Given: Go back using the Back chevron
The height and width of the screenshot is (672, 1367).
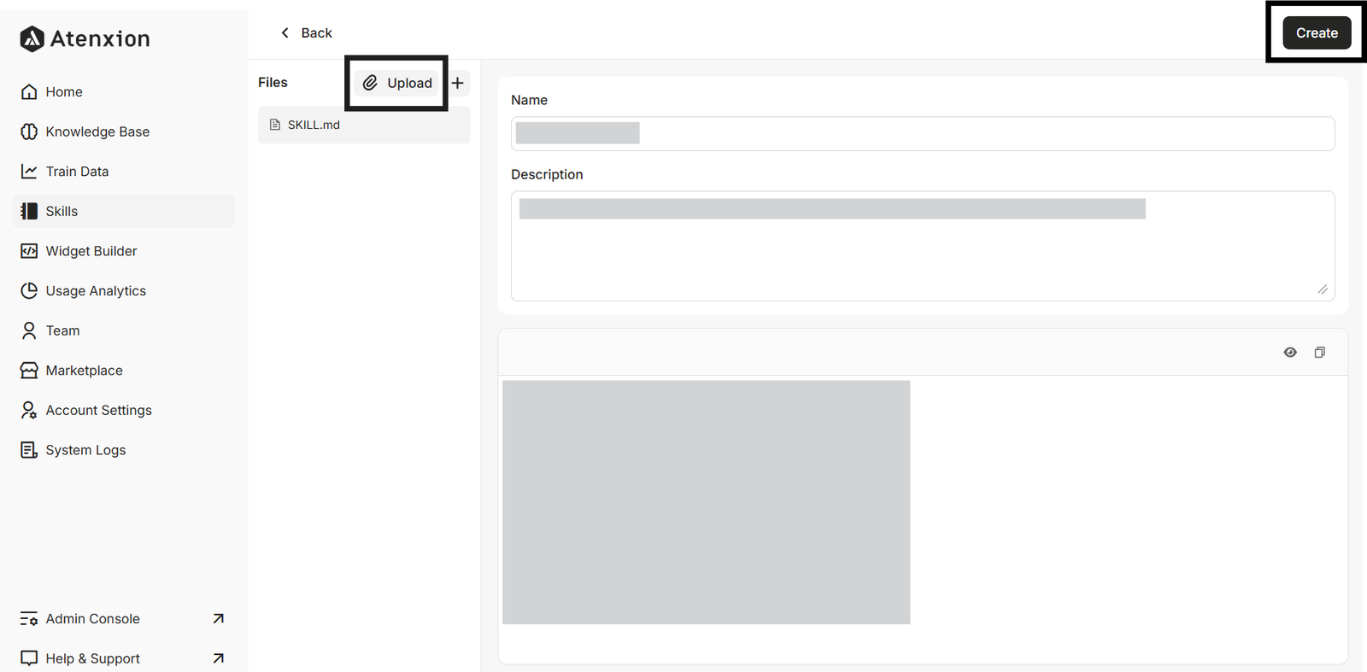Looking at the screenshot, I should (x=285, y=32).
